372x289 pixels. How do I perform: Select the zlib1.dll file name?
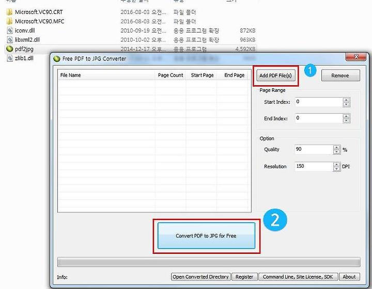[x=24, y=58]
